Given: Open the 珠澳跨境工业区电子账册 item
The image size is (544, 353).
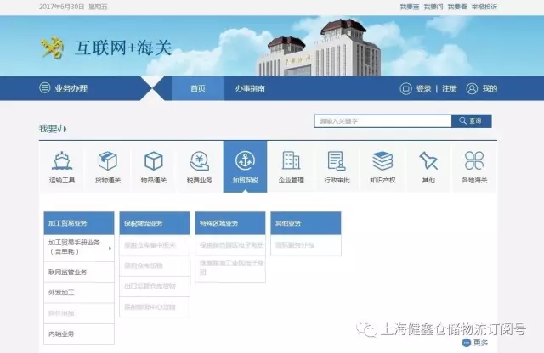Looking at the screenshot, I should click(230, 269).
